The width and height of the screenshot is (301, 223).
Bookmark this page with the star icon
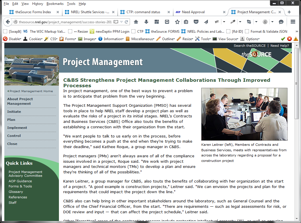(x=177, y=22)
